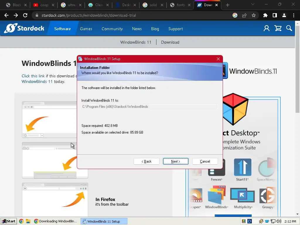Toggle the browser side panel icon
This screenshot has height=225, width=300.
[275, 15]
